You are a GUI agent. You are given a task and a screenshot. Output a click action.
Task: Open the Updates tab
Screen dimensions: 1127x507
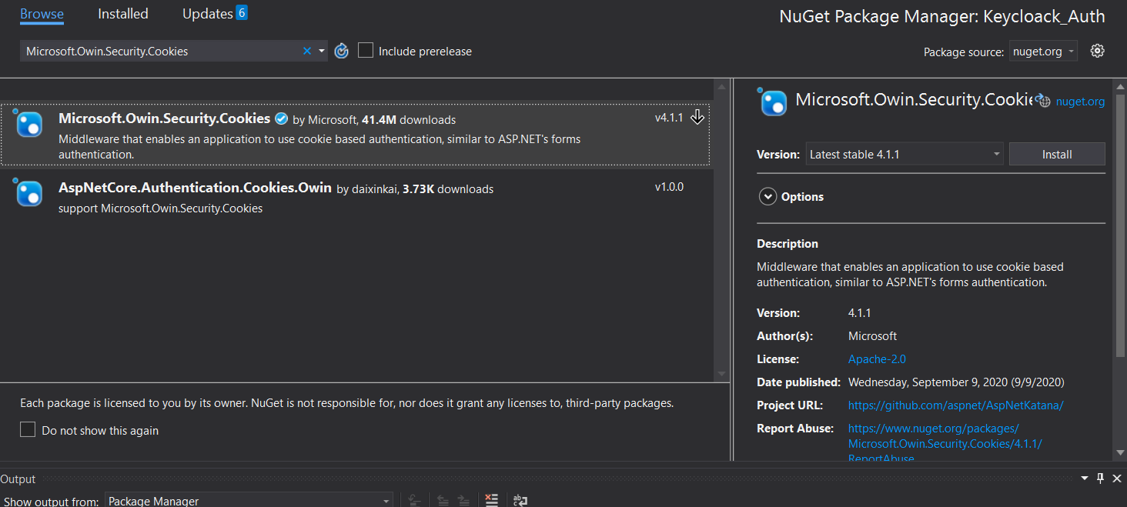(x=208, y=14)
